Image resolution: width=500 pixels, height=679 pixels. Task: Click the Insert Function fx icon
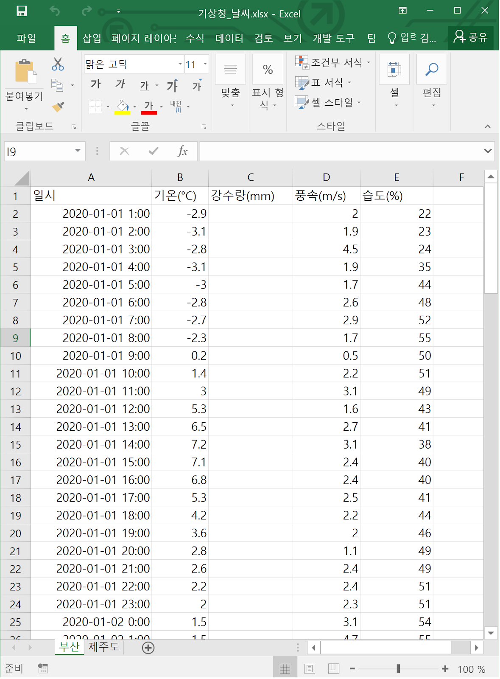pyautogui.click(x=183, y=151)
